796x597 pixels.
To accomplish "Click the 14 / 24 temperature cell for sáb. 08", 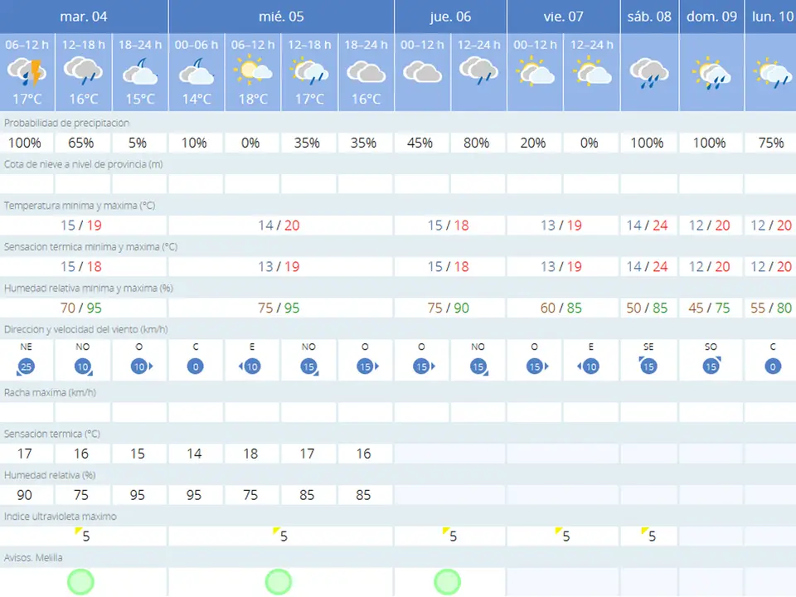I will tap(647, 226).
